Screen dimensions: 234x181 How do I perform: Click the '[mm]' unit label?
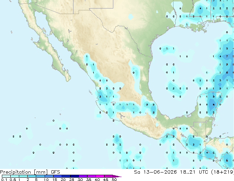pos(41,172)
